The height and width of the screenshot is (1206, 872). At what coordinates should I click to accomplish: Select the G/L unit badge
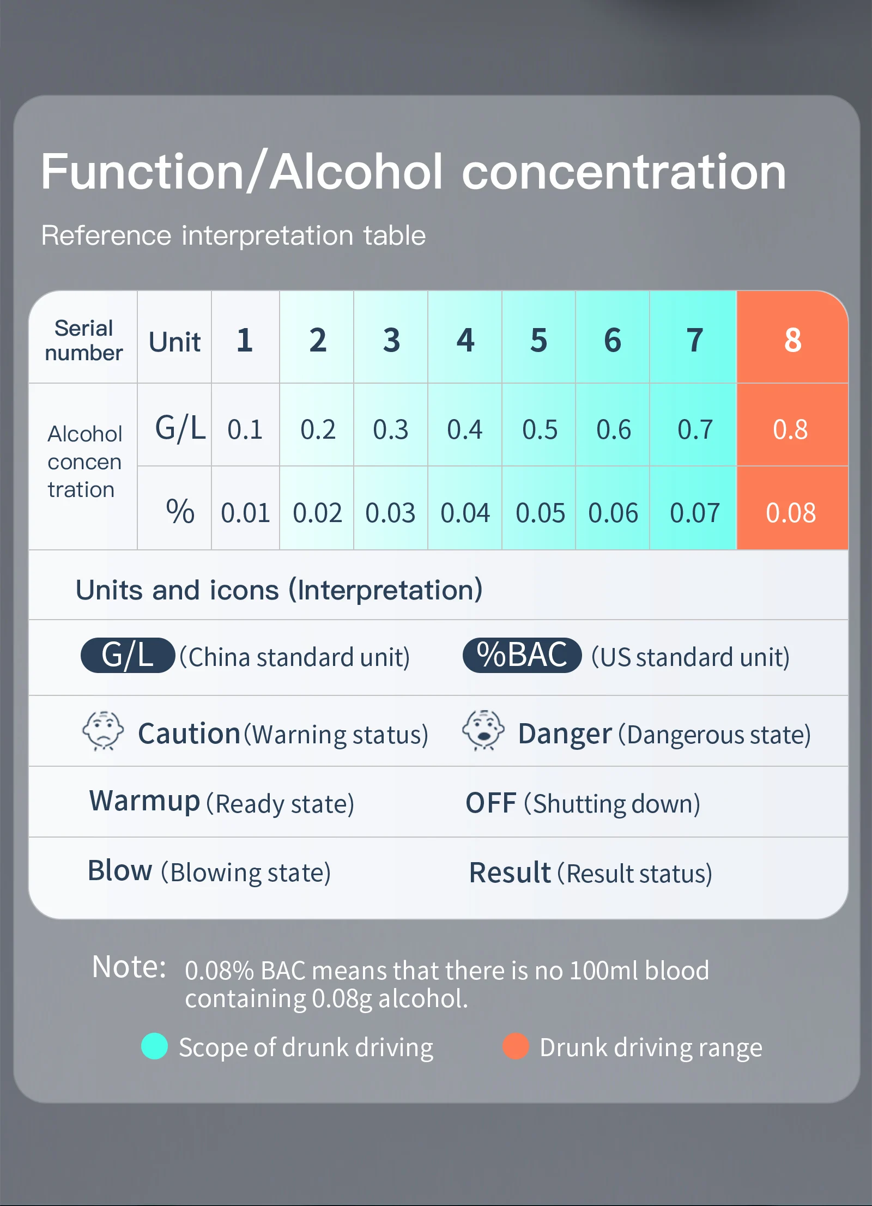[x=128, y=655]
